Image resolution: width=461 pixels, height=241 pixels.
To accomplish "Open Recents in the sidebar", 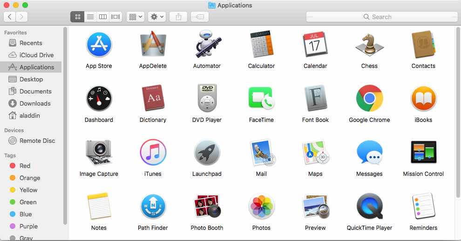I will 31,43.
